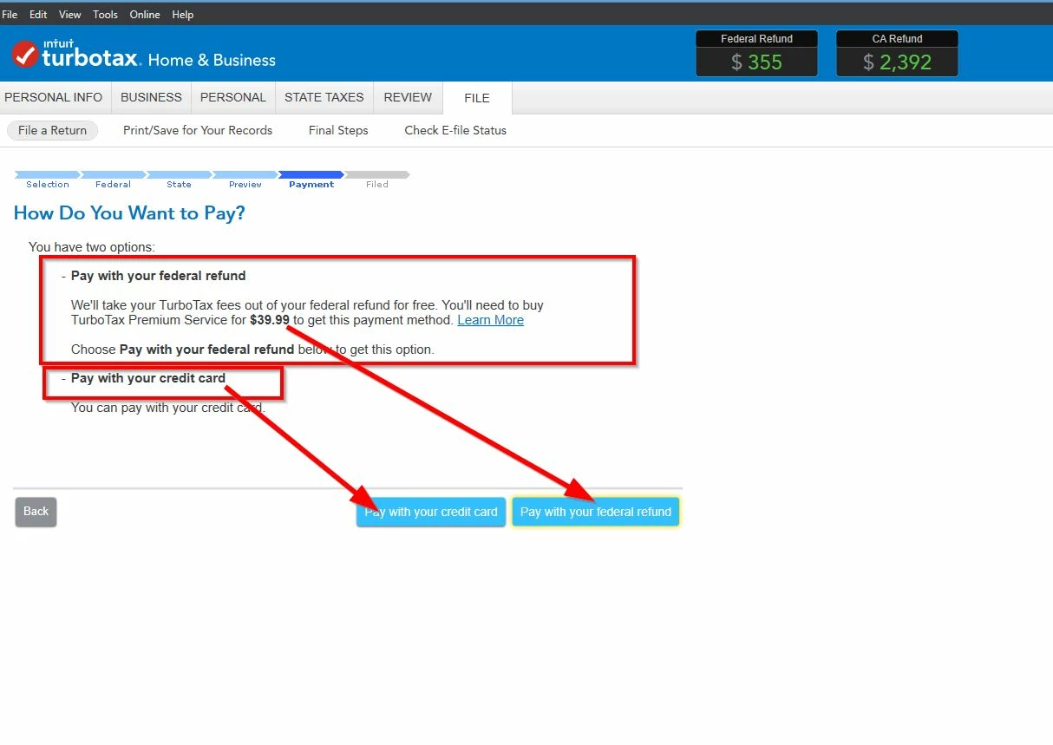
Task: Open Check E-file Status
Action: (455, 130)
